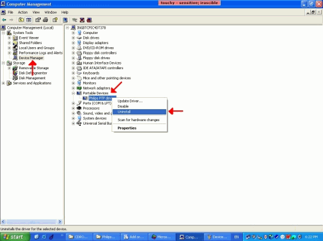Click the Print toolbar icon
This screenshot has height=241, width=323.
45,20
